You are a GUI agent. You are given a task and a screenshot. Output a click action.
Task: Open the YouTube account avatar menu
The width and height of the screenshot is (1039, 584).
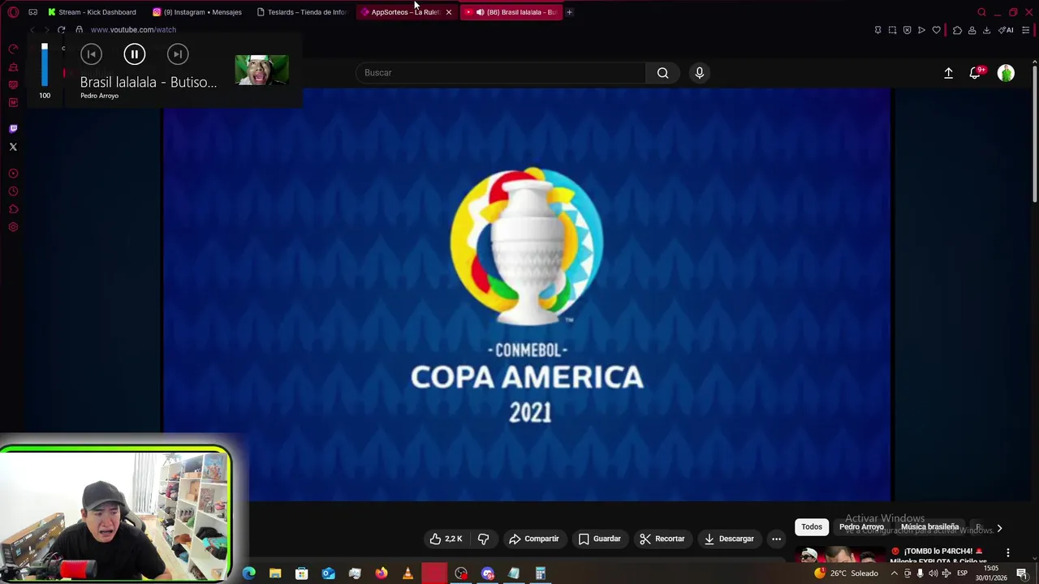[x=1006, y=73]
